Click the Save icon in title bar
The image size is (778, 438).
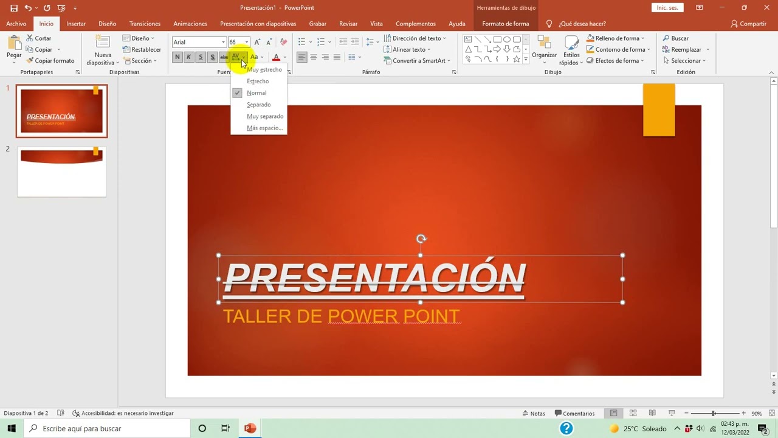[x=14, y=8]
